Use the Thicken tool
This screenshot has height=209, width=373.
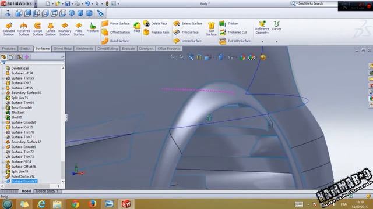(x=228, y=23)
